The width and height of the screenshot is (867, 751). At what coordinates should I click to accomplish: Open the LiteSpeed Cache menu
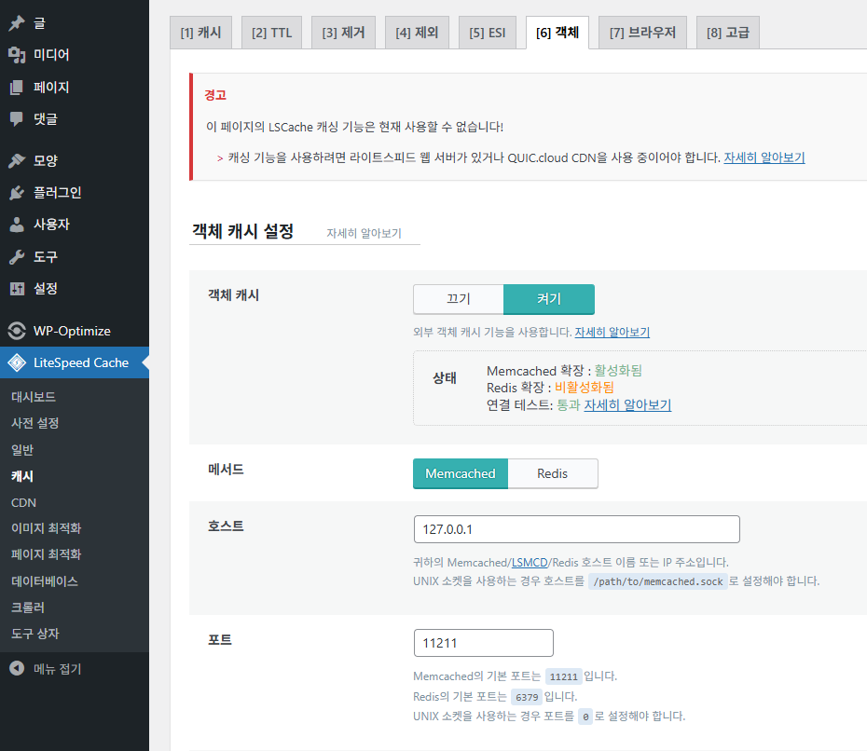74,362
